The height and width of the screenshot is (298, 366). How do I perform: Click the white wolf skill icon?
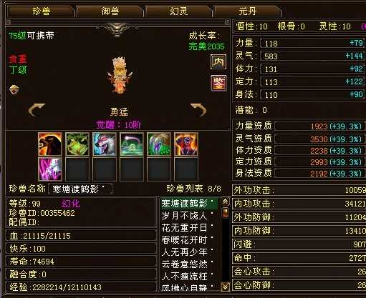(x=105, y=144)
